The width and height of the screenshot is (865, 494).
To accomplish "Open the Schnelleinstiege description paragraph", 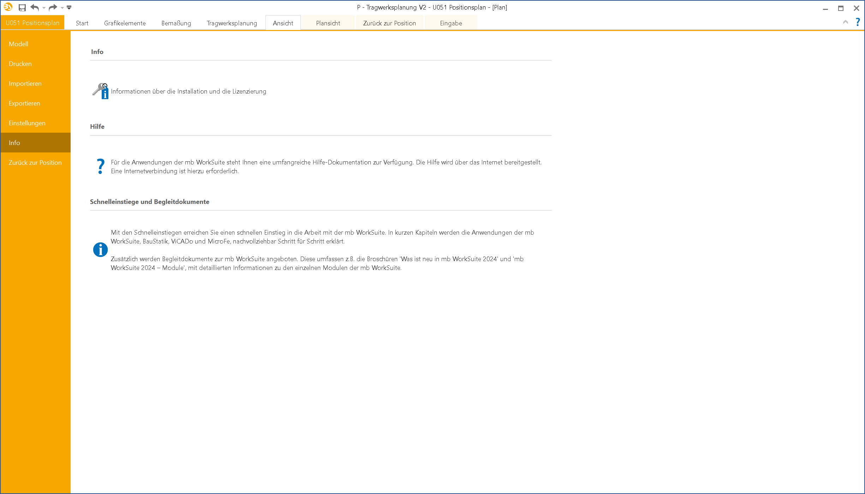I will [322, 237].
